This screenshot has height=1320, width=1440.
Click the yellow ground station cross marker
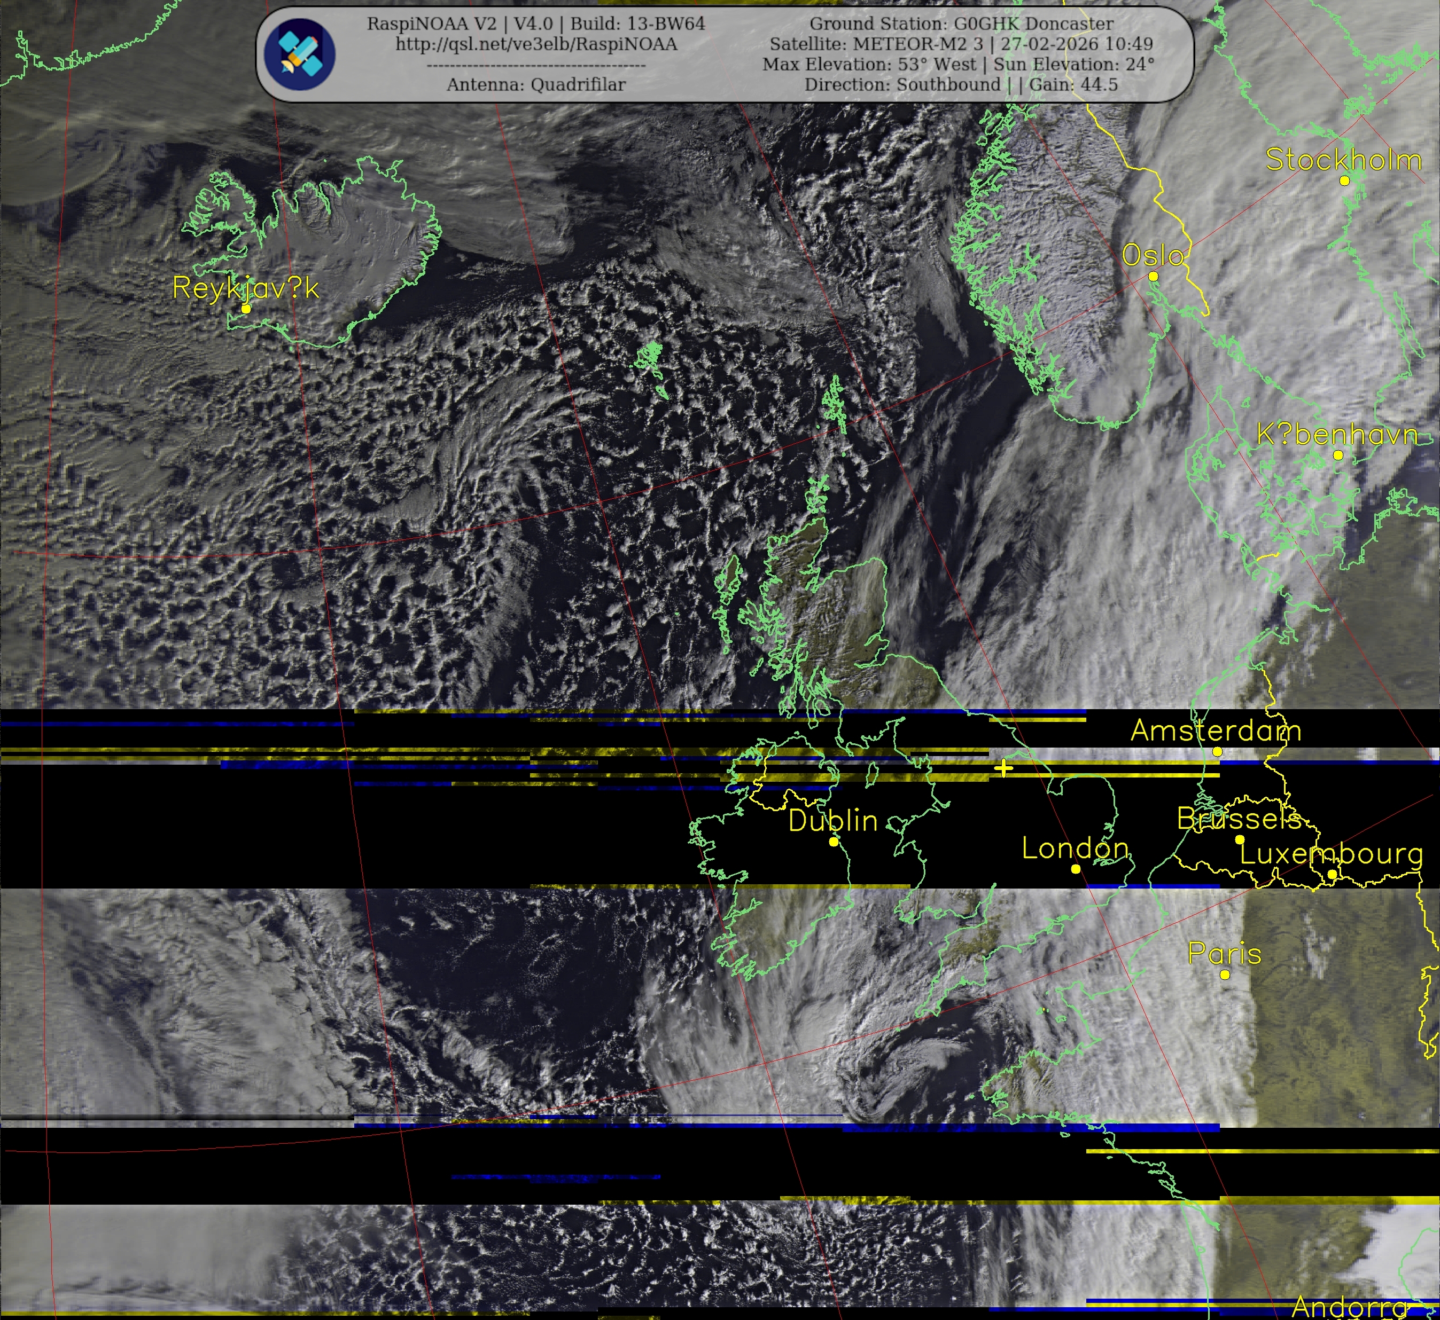pyautogui.click(x=1003, y=768)
